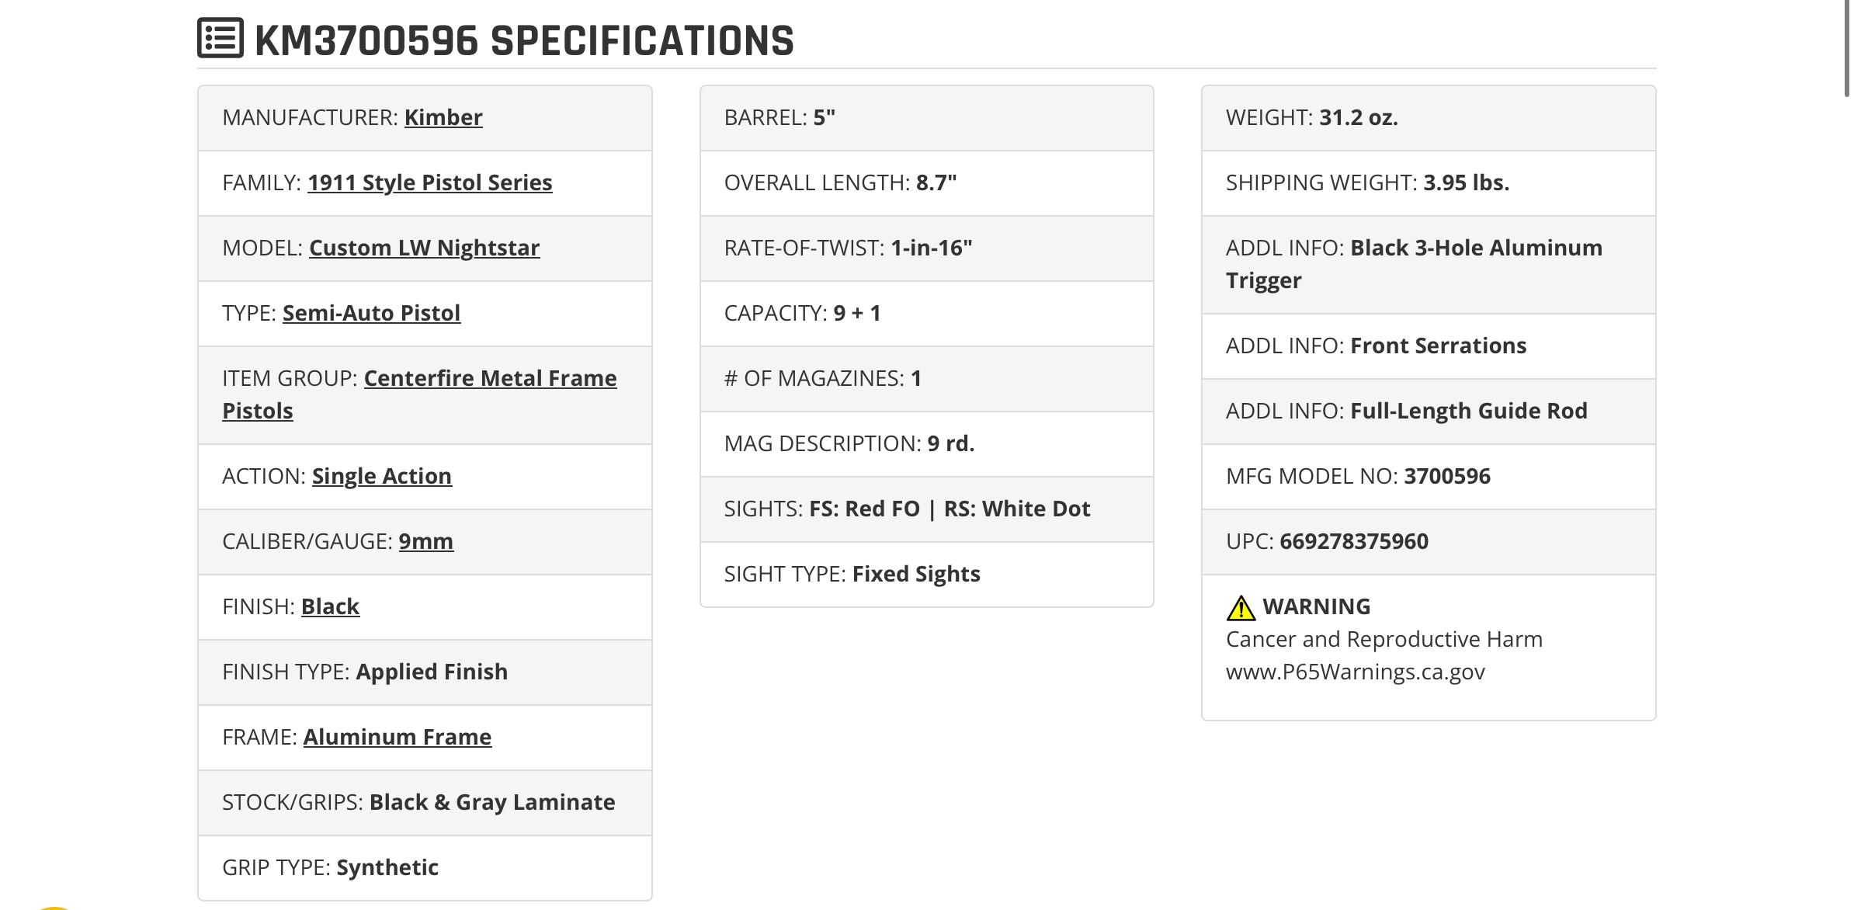Click the yellow warning triangle icon
Screen dimensions: 1854x910
(1241, 607)
